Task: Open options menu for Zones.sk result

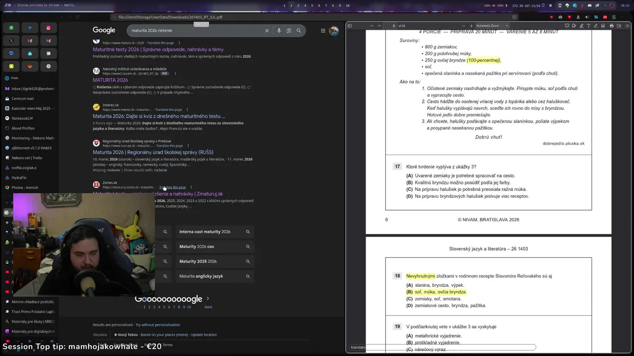Action: [x=191, y=187]
